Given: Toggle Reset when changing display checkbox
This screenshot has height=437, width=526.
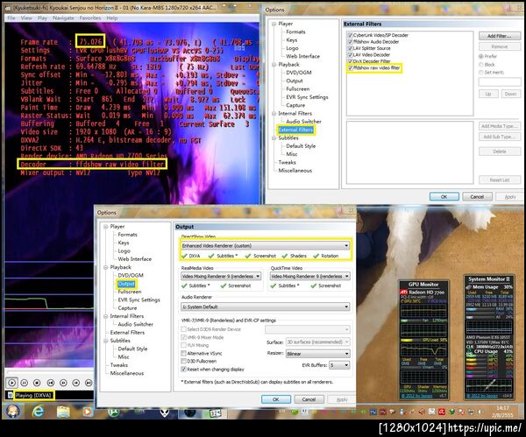Looking at the screenshot, I should [183, 370].
